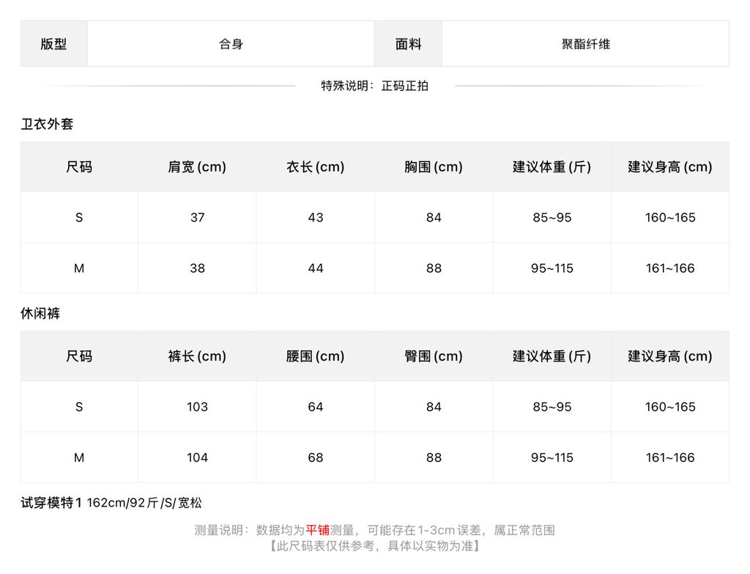The height and width of the screenshot is (574, 750).
Task: Click jacket M recommended weight 95~115
Action: coord(552,268)
